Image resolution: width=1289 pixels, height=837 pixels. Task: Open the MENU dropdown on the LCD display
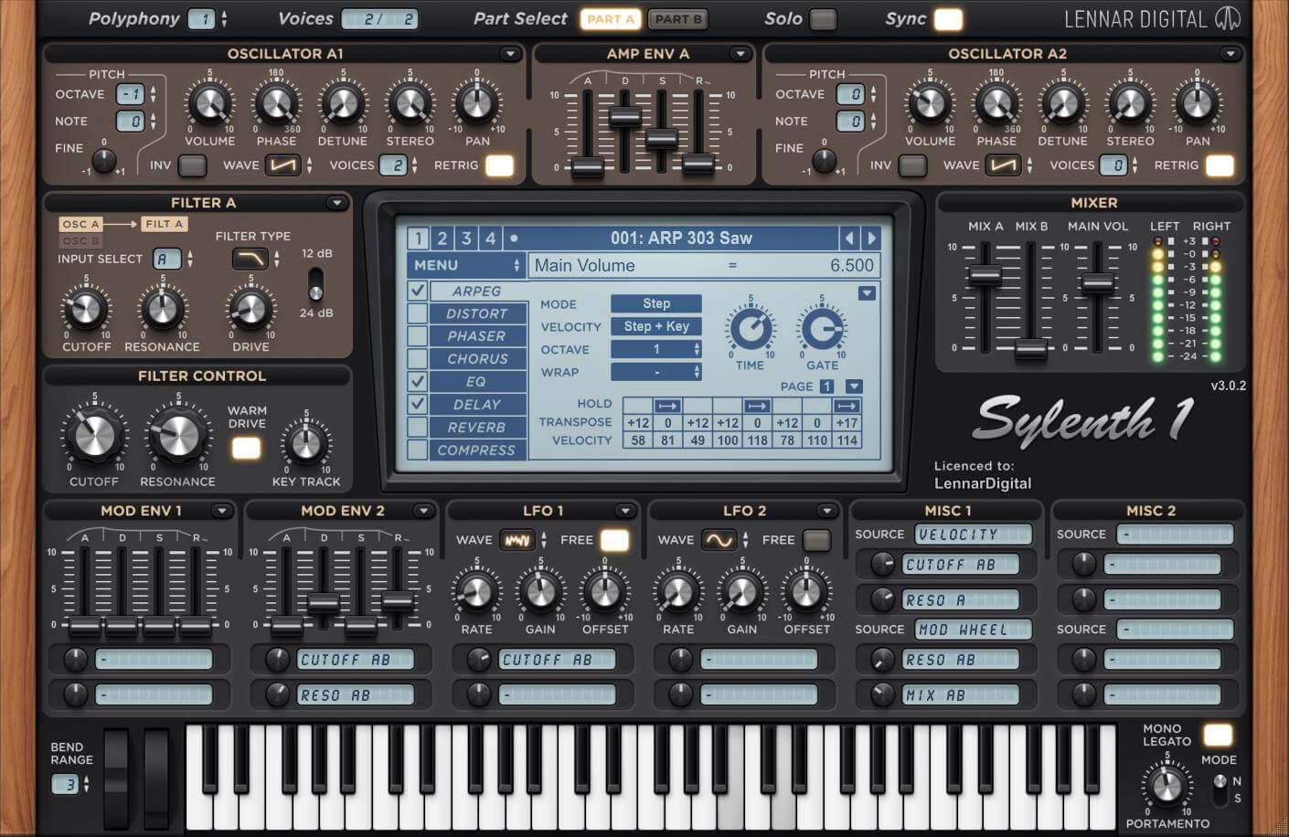pos(468,265)
